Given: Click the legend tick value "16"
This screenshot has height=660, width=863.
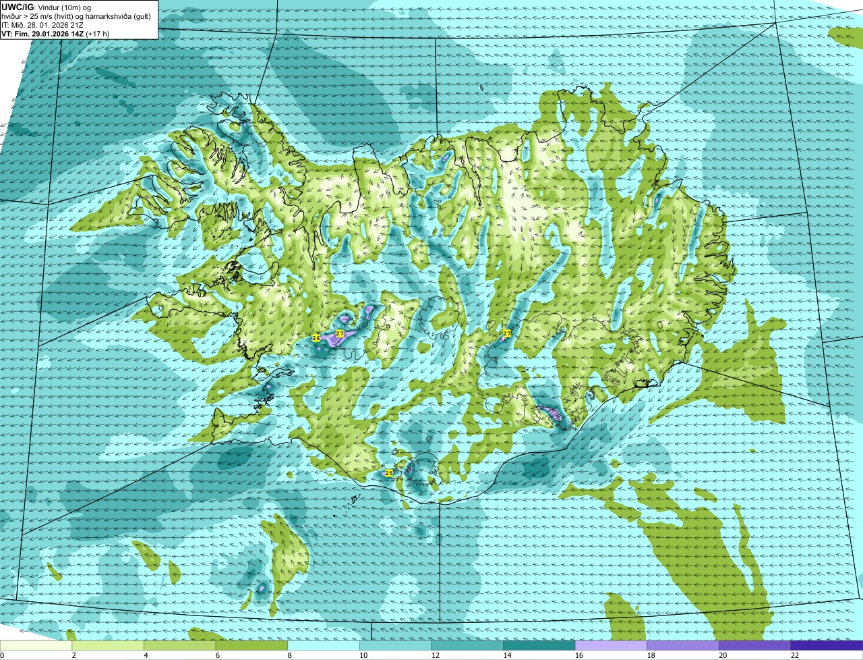Looking at the screenshot, I should [579, 655].
